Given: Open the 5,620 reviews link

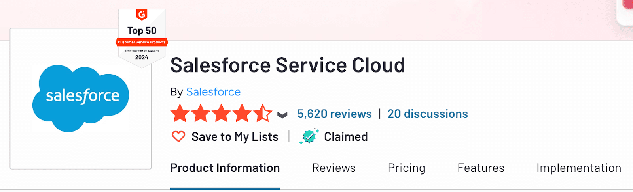Looking at the screenshot, I should tap(334, 114).
